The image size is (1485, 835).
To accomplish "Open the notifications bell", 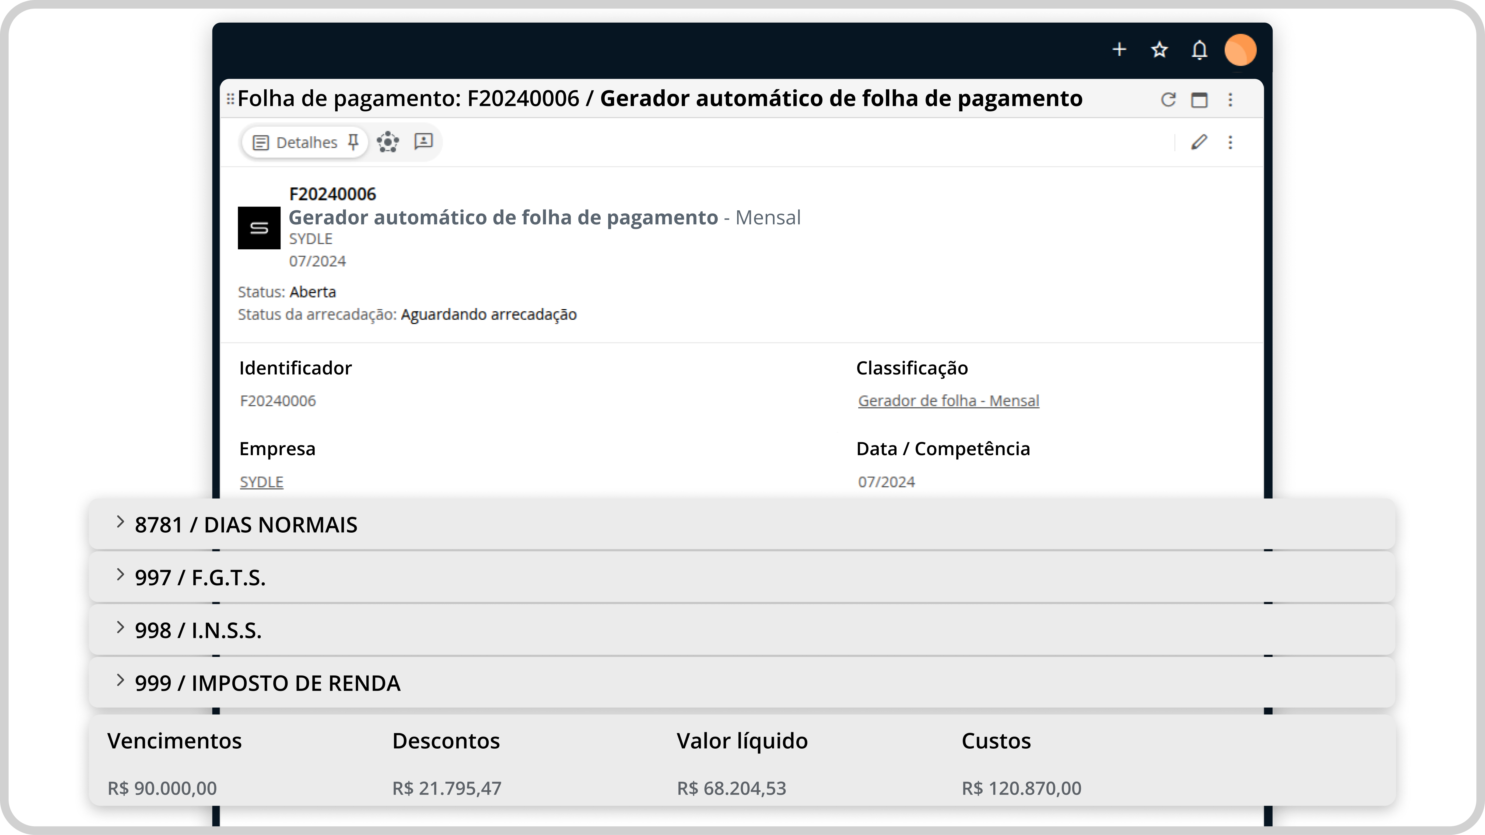I will click(x=1199, y=49).
